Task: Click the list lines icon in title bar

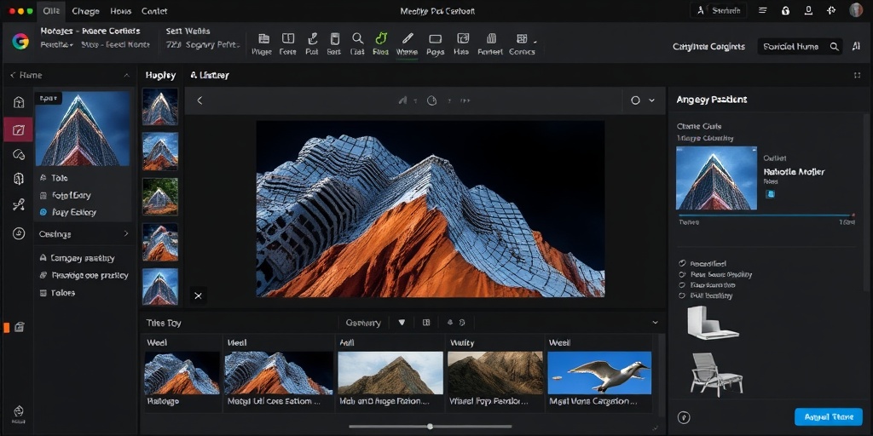Action: [763, 10]
